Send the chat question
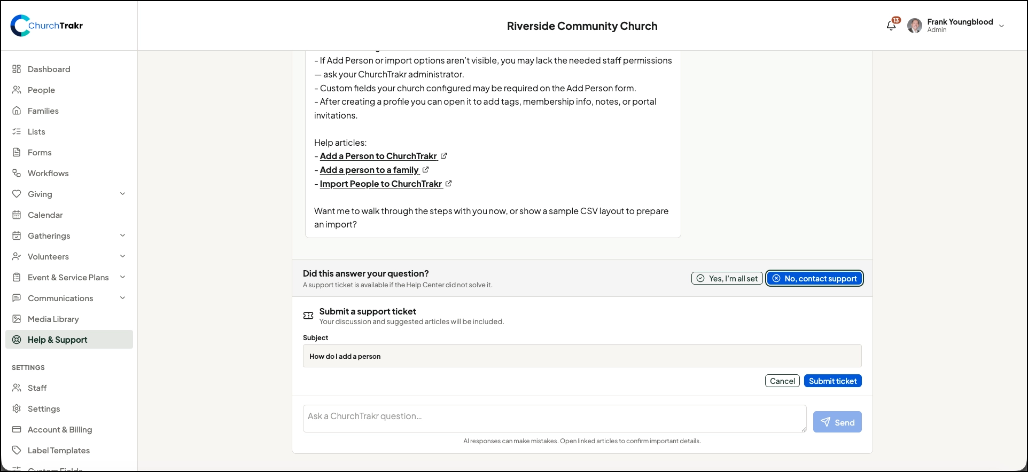 point(837,422)
